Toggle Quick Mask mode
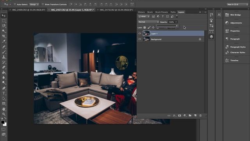This screenshot has height=141, width=250. [x=4, y=129]
